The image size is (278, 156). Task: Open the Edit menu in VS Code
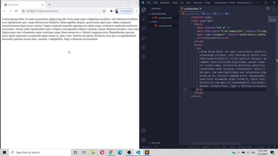click(156, 3)
